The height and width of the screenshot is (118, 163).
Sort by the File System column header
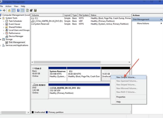84,15
